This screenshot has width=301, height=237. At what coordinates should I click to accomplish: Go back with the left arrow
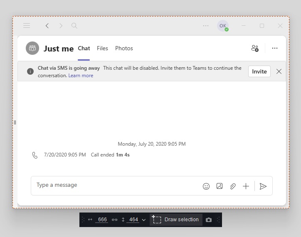pyautogui.click(x=47, y=26)
